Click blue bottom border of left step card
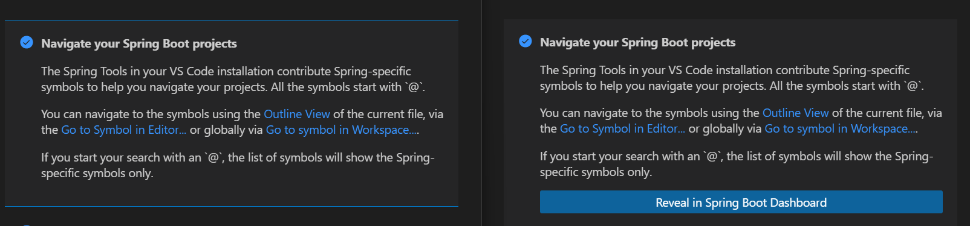Screen dimensions: 970x226 tap(232, 206)
